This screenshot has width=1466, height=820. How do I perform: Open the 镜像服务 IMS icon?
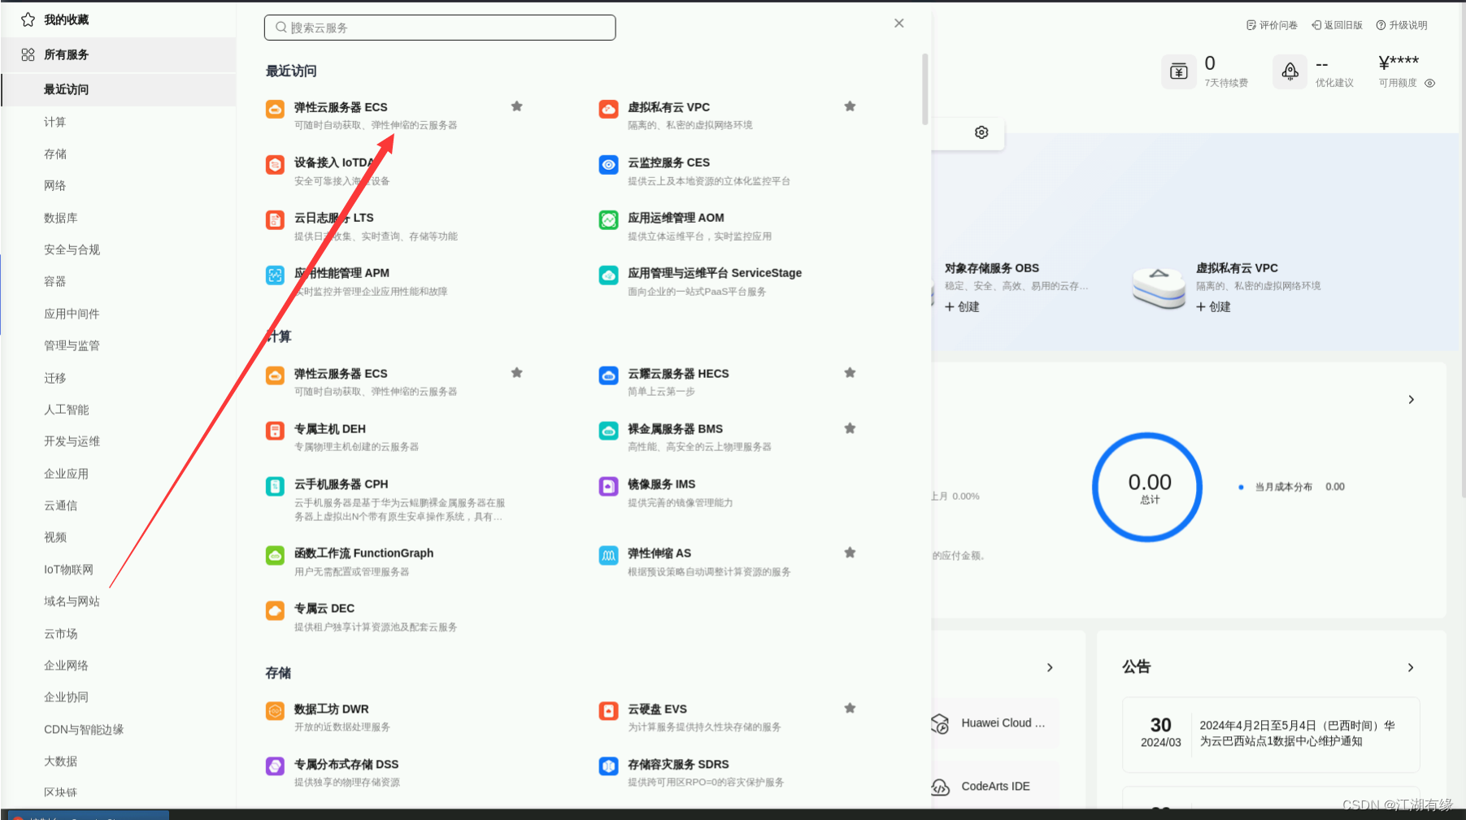point(608,486)
